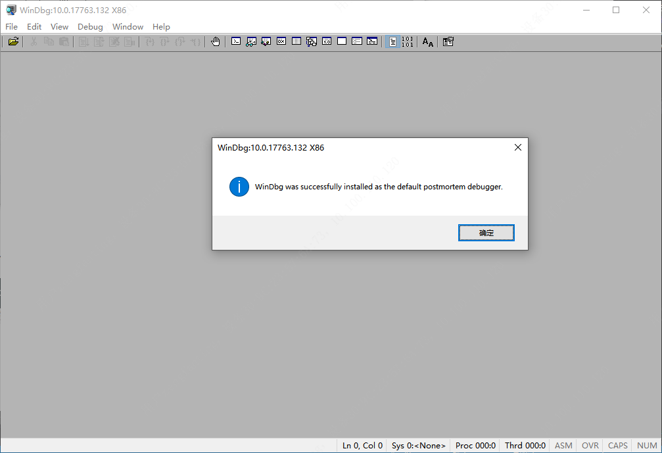Open the Watch window icon
The image size is (662, 453).
251,41
